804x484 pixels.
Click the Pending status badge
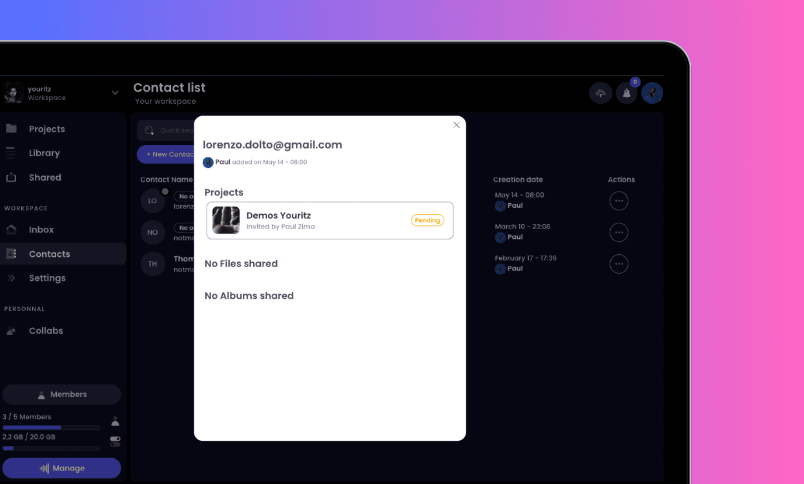(428, 220)
